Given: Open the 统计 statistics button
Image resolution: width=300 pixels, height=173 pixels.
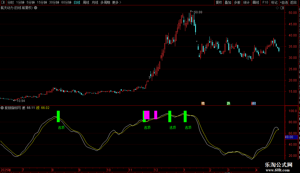Looking at the screenshot, I should pyautogui.click(x=246, y=2).
